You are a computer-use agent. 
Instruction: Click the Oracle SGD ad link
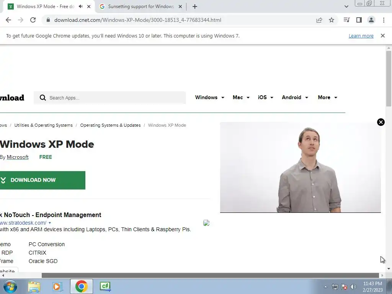(x=43, y=261)
